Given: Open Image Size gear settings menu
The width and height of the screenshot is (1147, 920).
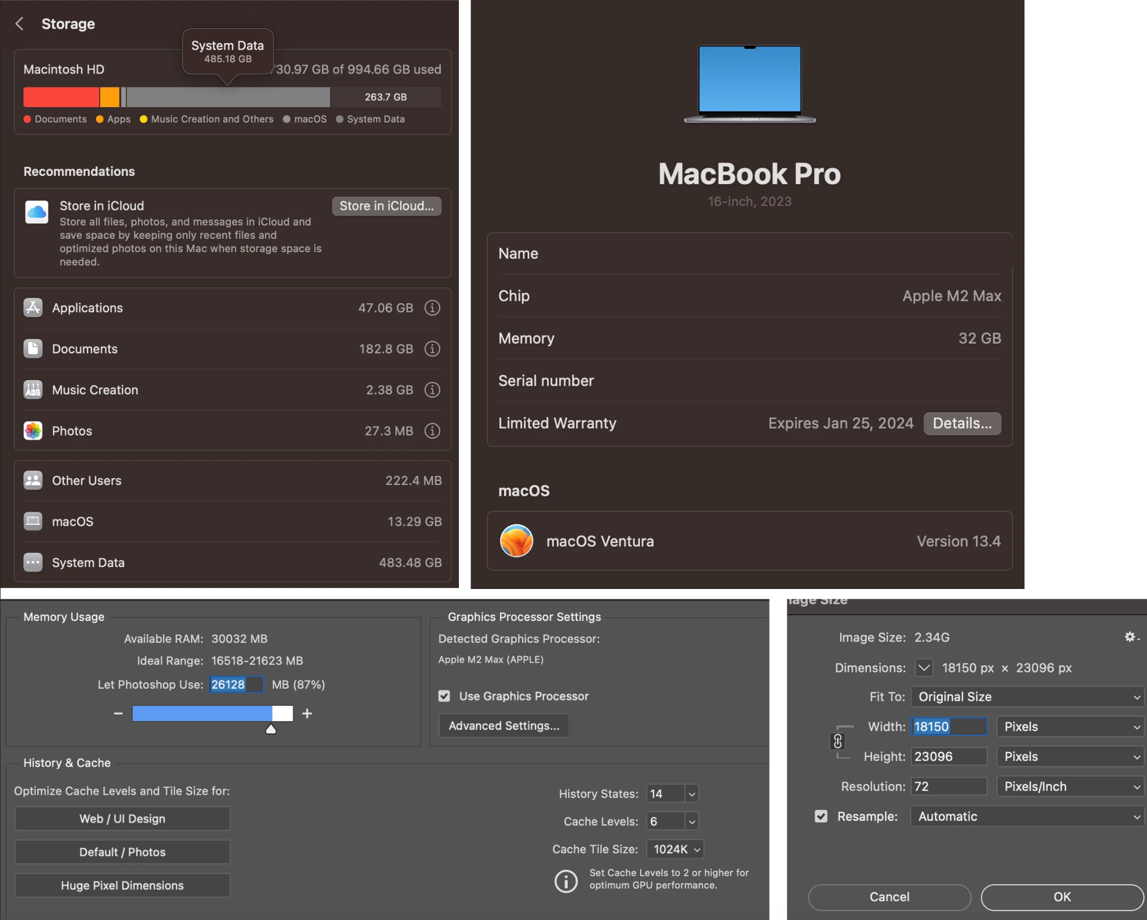Looking at the screenshot, I should click(x=1130, y=637).
